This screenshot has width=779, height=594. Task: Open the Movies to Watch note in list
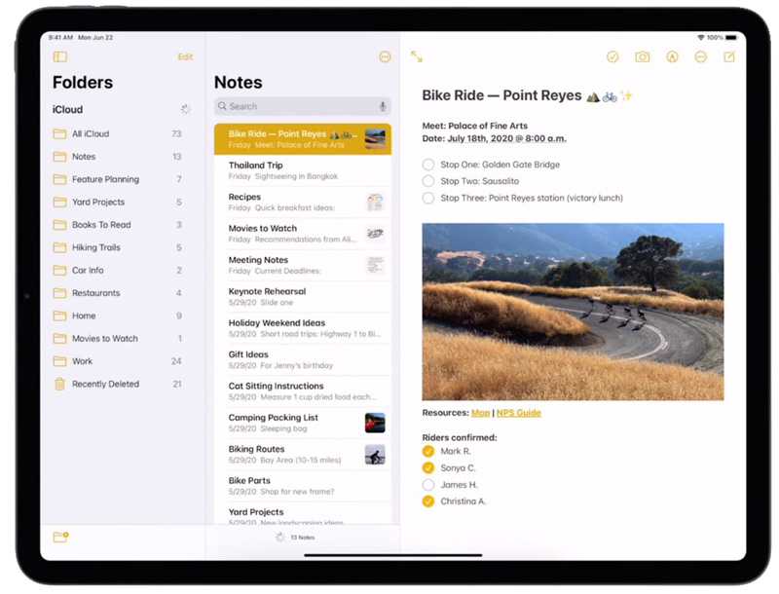tap(303, 234)
